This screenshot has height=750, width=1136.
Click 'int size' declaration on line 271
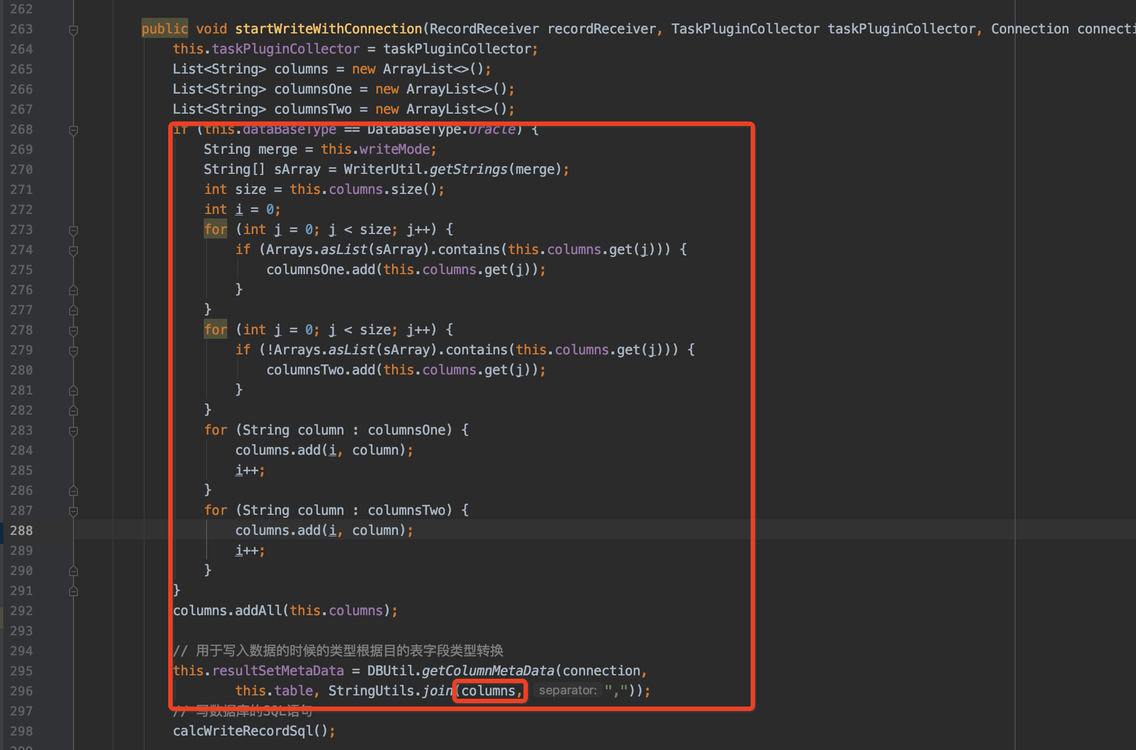235,189
